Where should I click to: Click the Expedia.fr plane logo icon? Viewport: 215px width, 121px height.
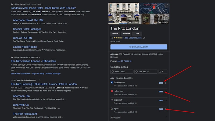112,100
